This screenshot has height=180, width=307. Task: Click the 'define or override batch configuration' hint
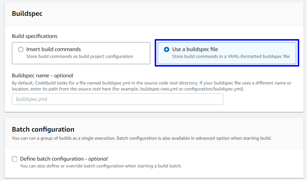click(x=101, y=166)
